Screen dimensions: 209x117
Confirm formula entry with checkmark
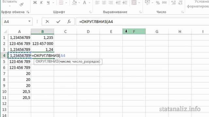[x=58, y=21]
